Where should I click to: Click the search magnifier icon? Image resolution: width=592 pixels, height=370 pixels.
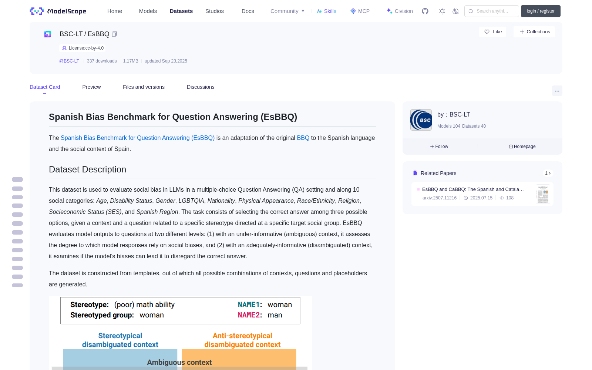471,11
